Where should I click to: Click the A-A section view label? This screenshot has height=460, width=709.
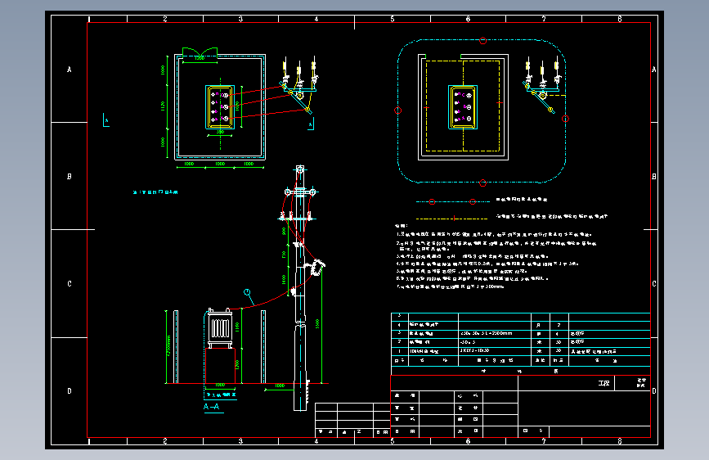[211, 407]
